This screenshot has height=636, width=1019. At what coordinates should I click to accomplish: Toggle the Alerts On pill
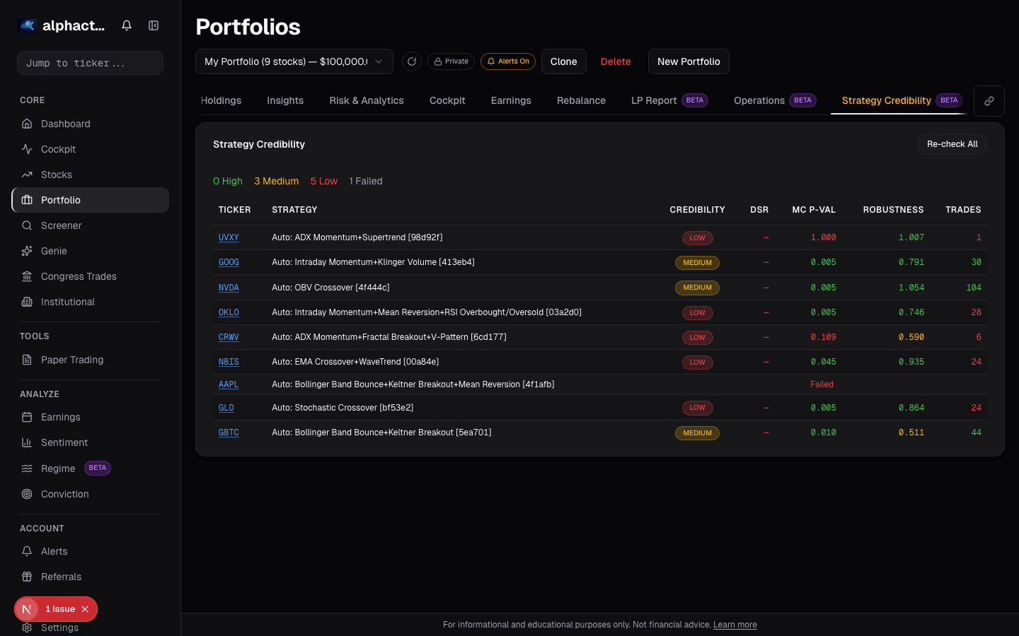508,61
